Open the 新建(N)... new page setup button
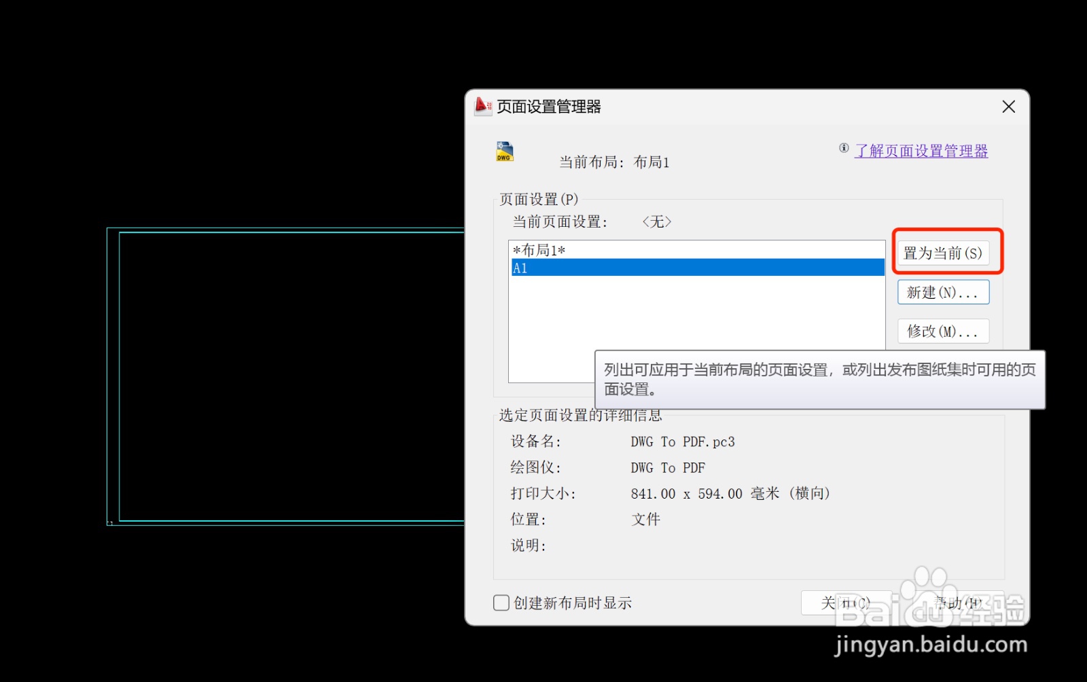Image resolution: width=1087 pixels, height=682 pixels. (x=943, y=292)
